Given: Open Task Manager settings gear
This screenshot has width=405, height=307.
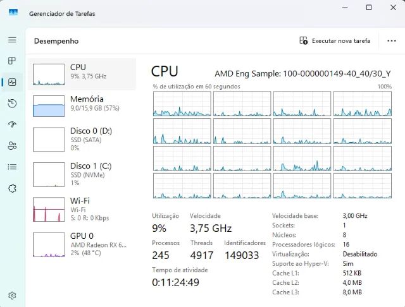Looking at the screenshot, I should (x=12, y=296).
